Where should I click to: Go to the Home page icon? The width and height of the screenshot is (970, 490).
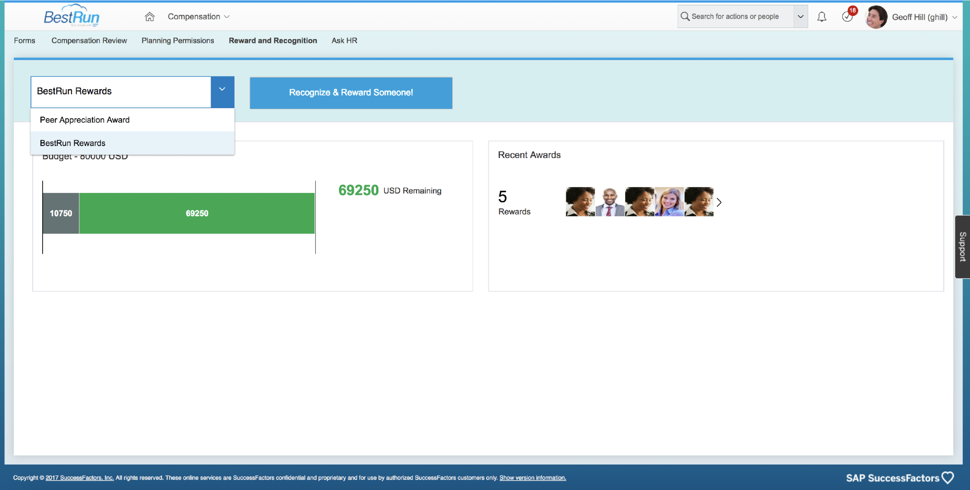pos(149,17)
